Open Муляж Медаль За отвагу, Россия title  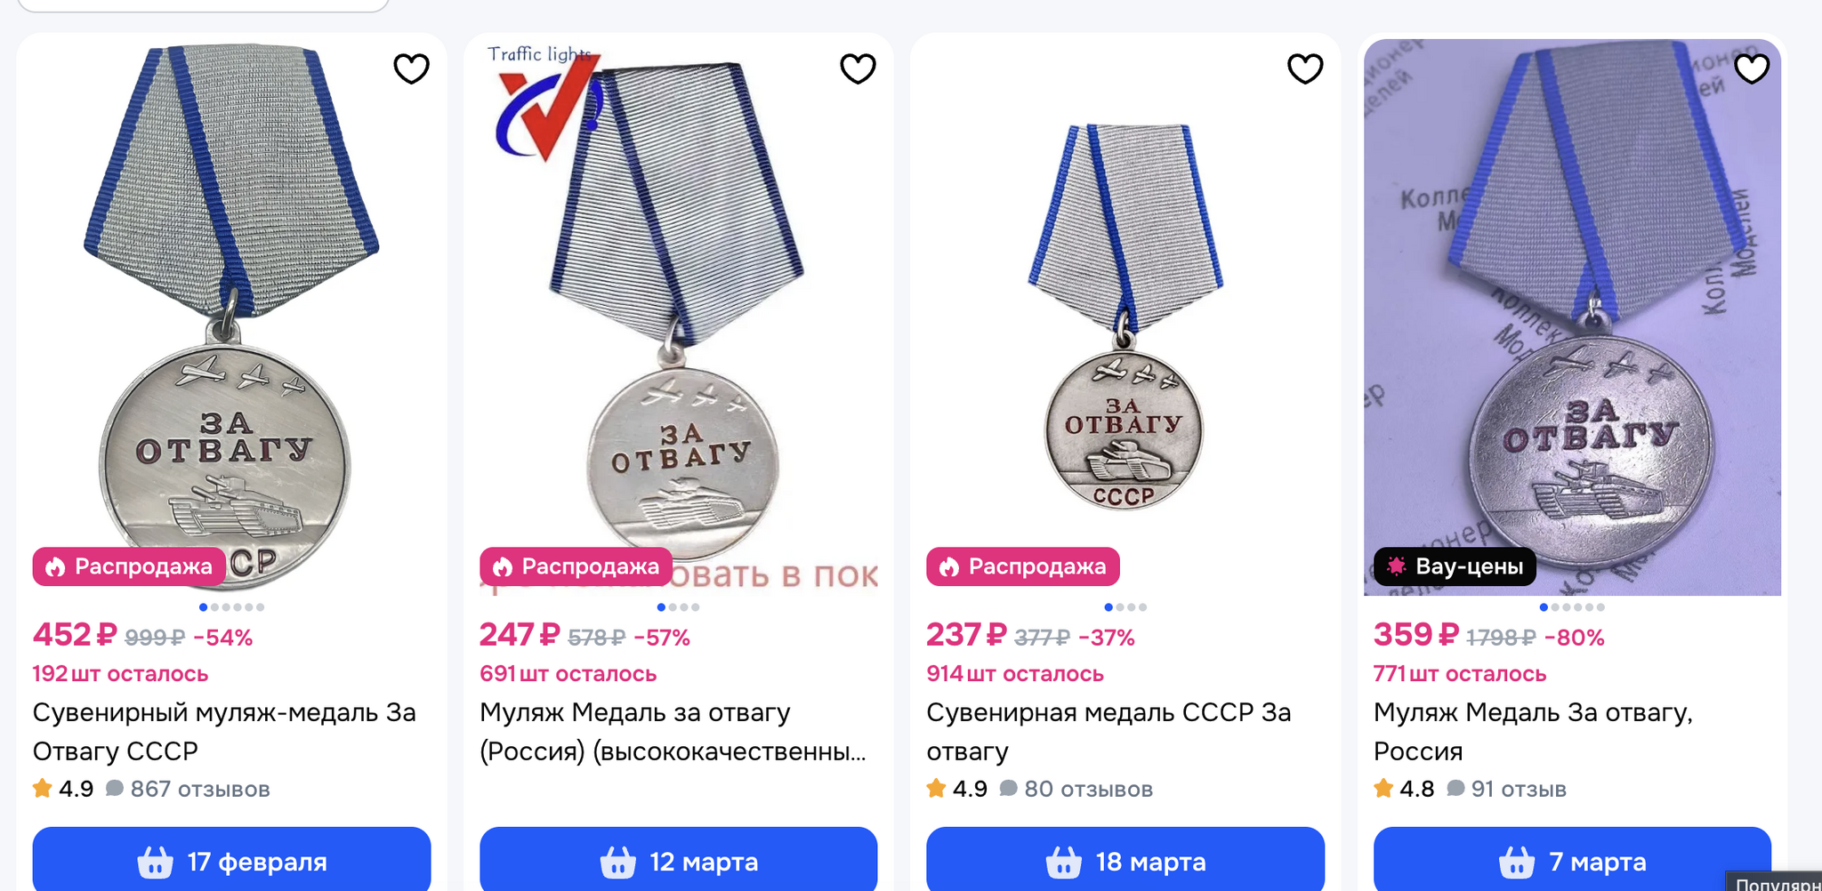[x=1533, y=732]
